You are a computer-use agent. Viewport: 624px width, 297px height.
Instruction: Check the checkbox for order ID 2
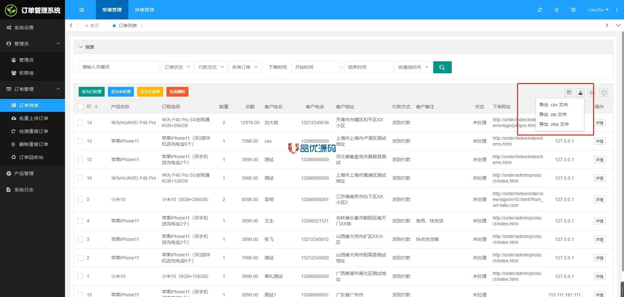(80, 258)
